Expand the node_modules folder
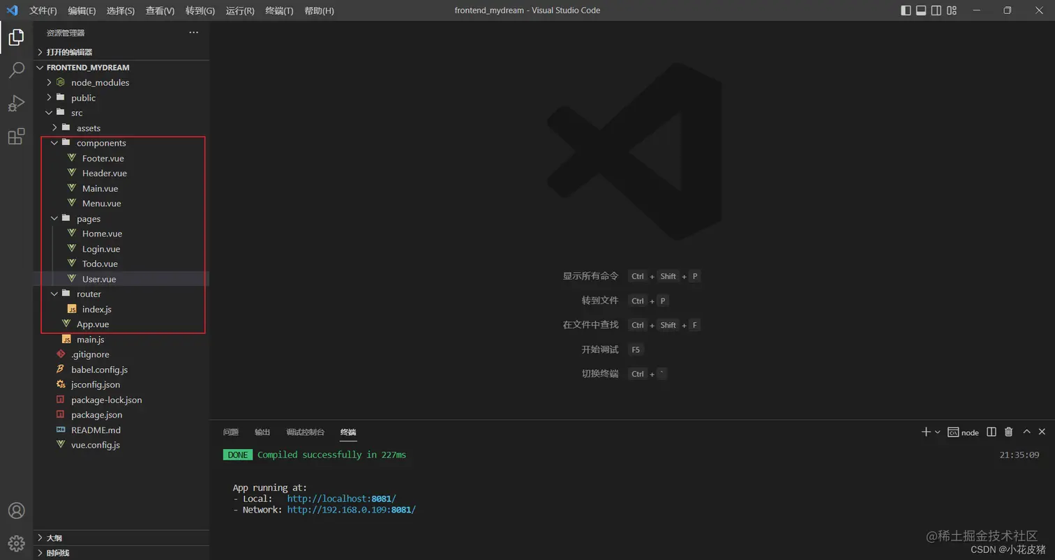Image resolution: width=1055 pixels, height=560 pixels. (121, 82)
